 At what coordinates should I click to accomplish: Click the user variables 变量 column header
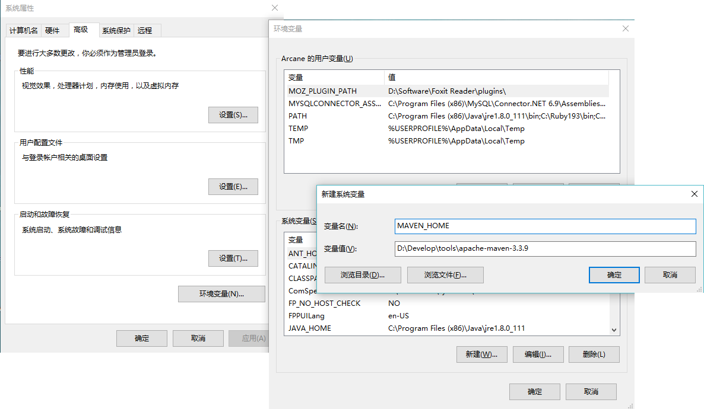point(335,77)
